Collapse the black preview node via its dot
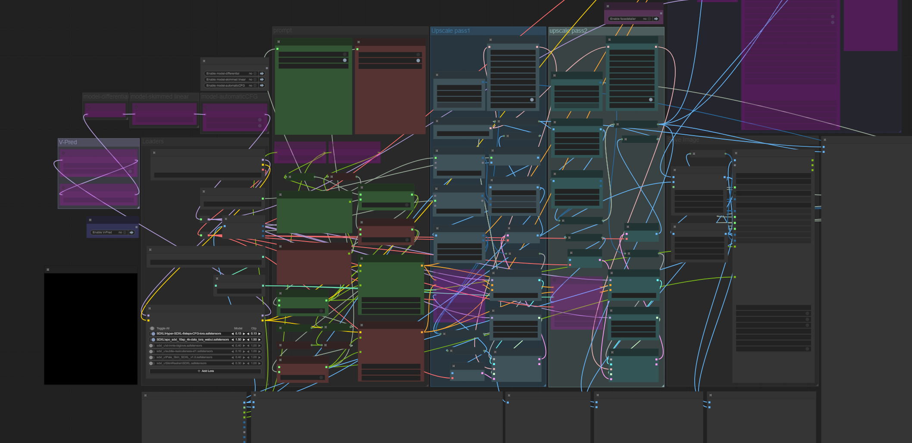This screenshot has width=912, height=443. click(48, 270)
